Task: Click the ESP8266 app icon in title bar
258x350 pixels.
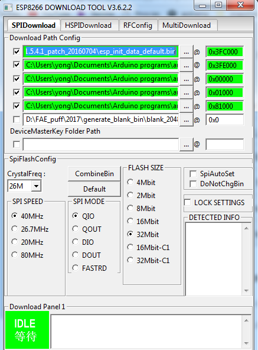Action: pyautogui.click(x=8, y=8)
